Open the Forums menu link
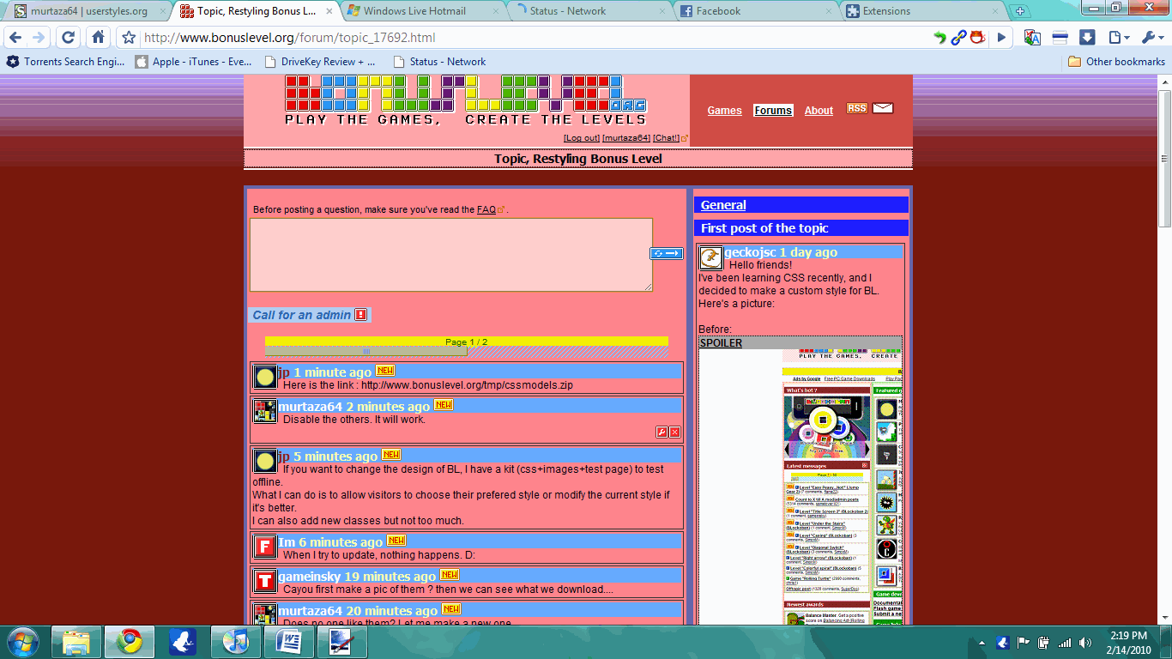 click(773, 111)
